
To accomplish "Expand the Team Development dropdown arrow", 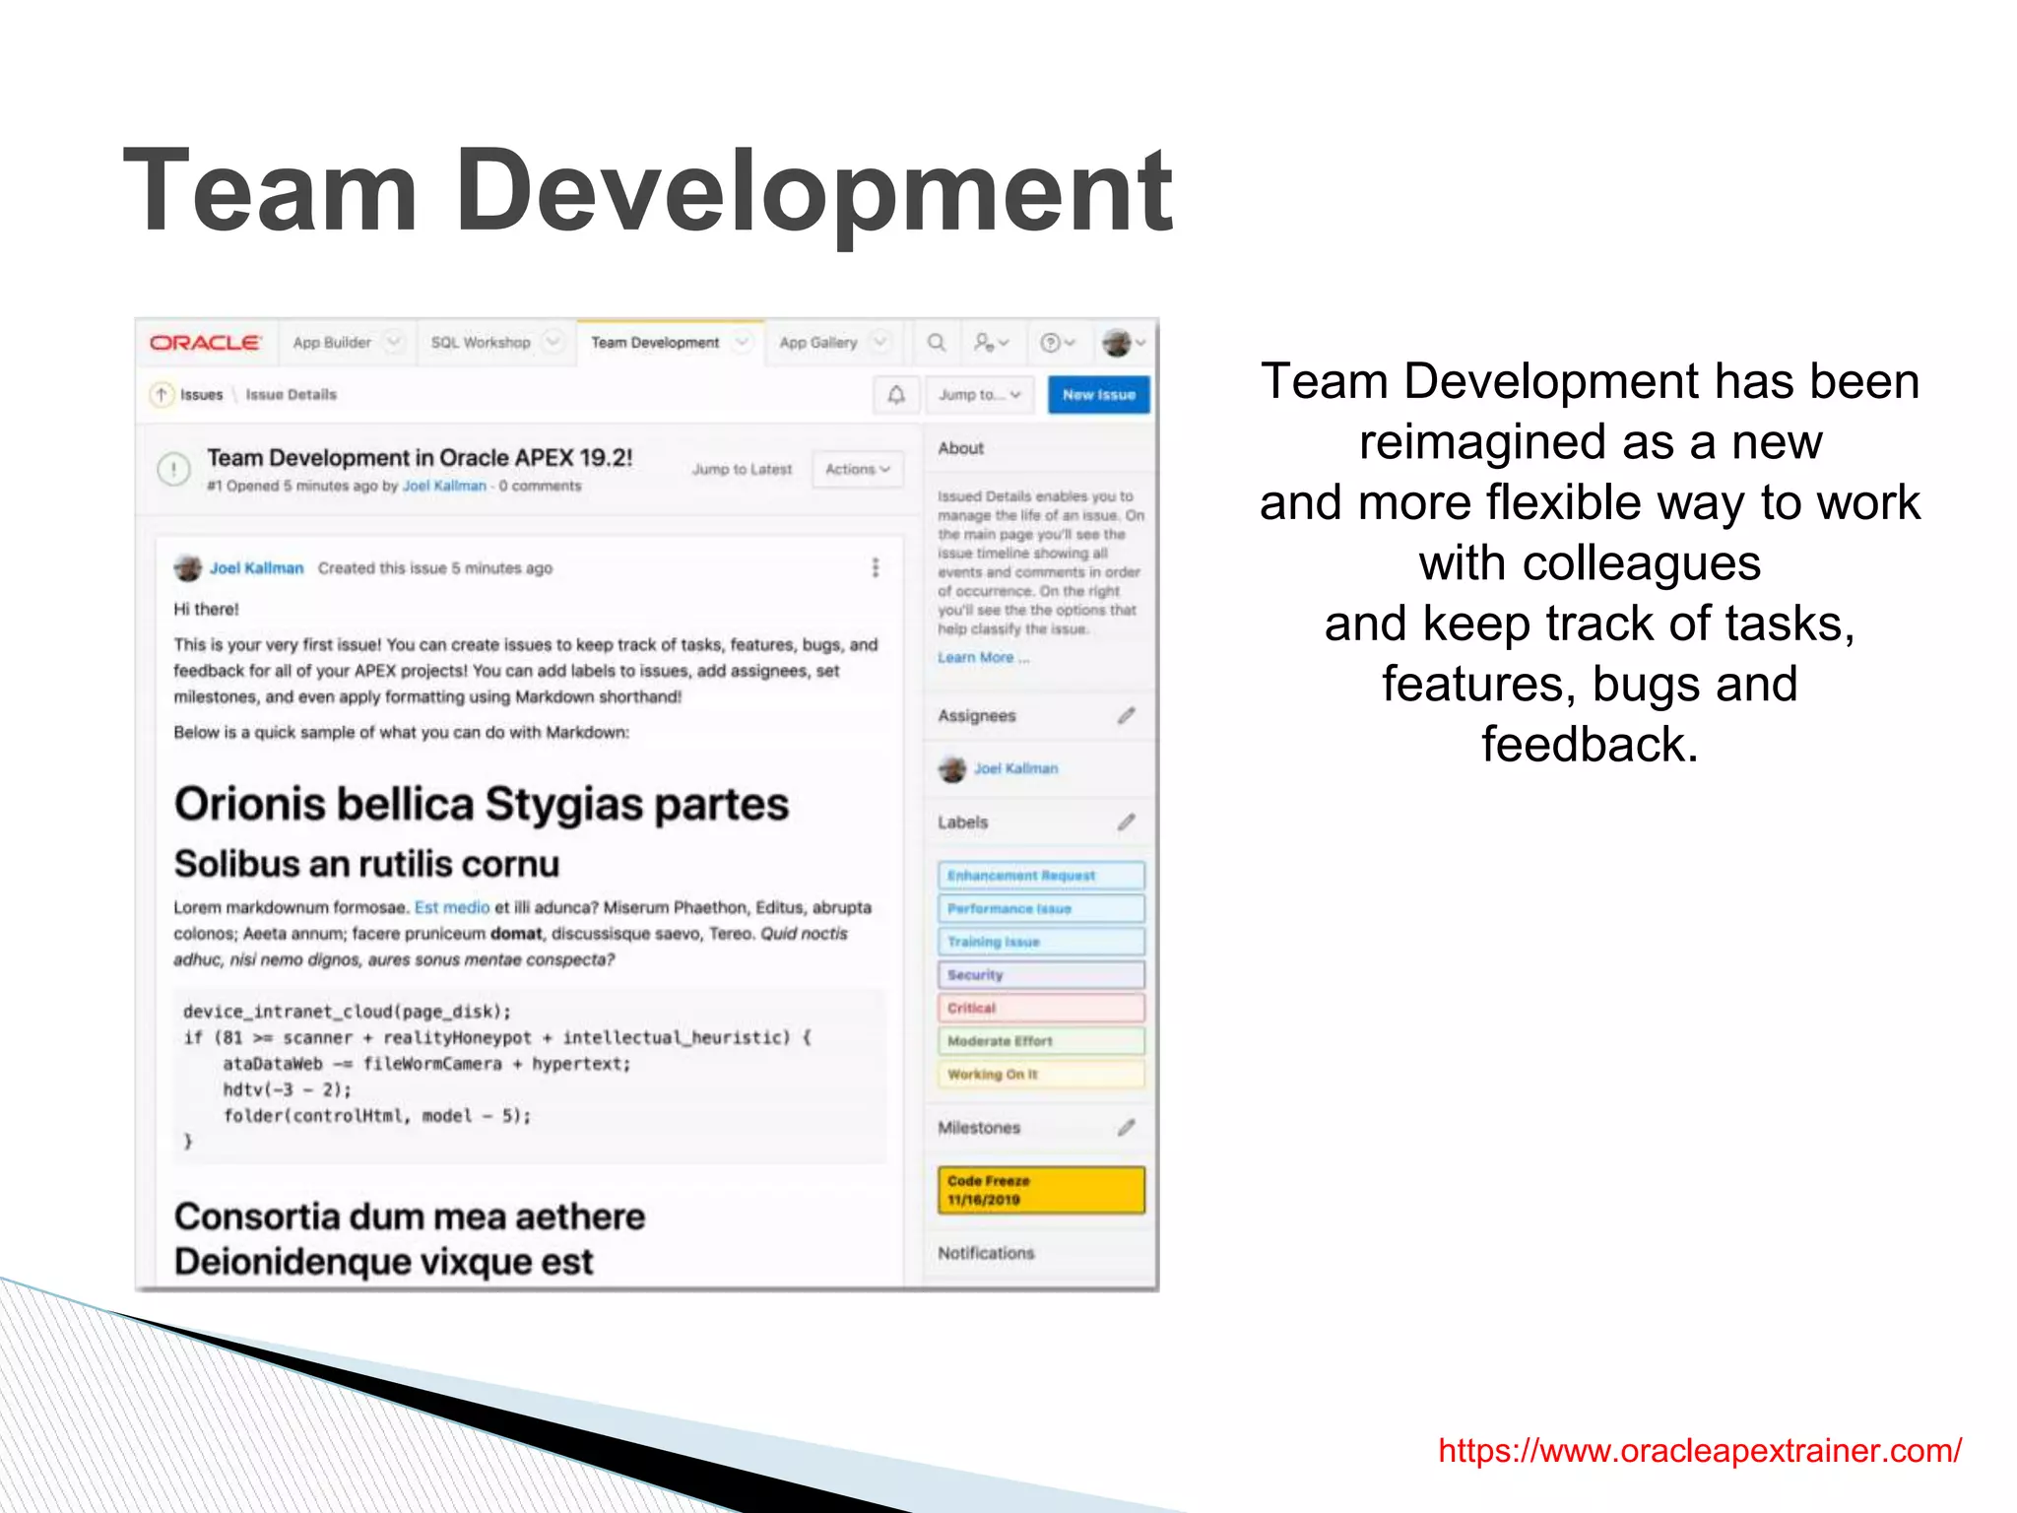I will tap(743, 343).
